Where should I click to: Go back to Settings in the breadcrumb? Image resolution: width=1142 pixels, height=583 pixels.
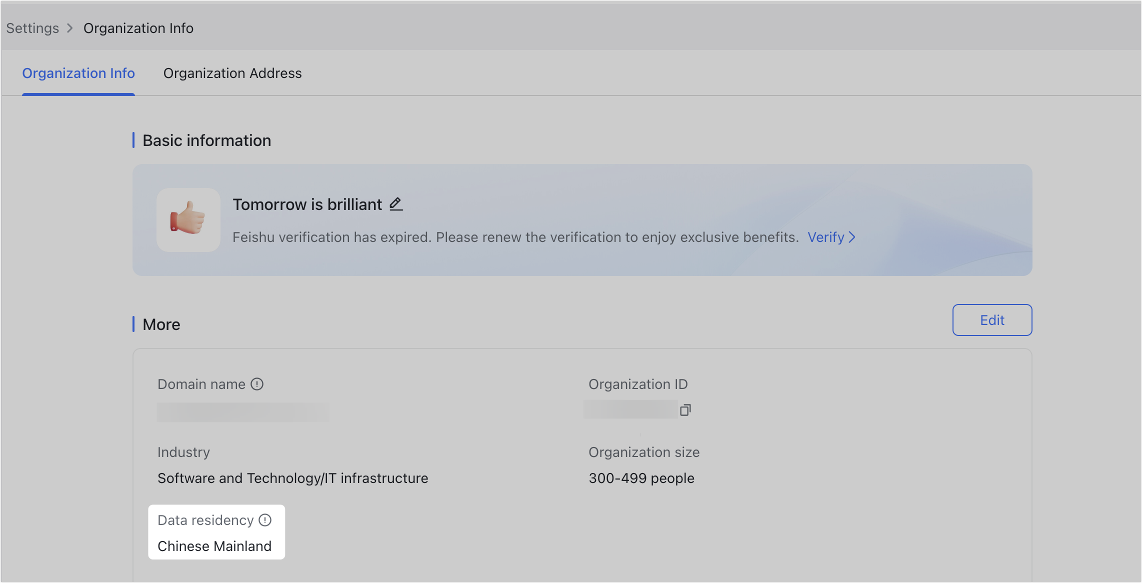tap(32, 28)
